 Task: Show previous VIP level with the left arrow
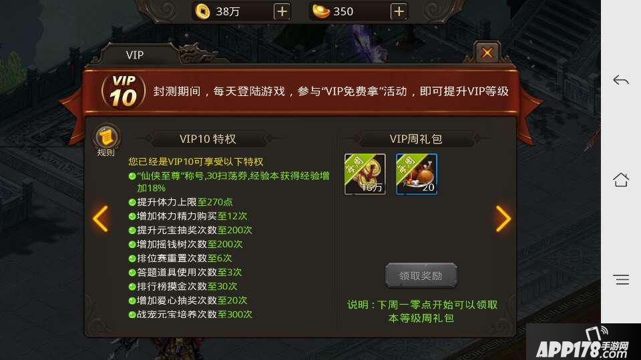point(101,219)
